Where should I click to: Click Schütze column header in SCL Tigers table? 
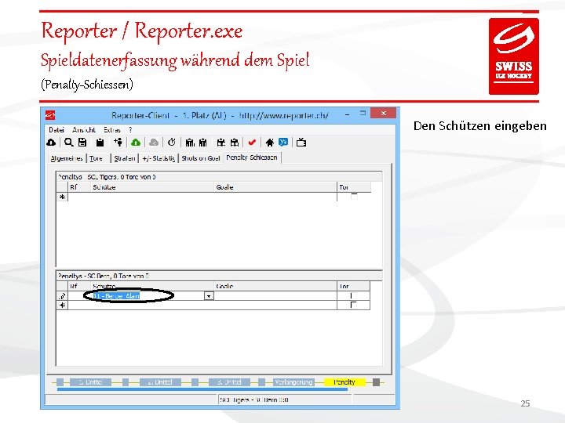(x=152, y=187)
